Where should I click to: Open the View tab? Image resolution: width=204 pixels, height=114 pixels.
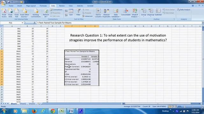pos(71,6)
